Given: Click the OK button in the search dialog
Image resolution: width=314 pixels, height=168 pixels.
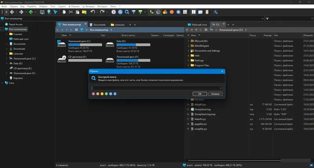Looking at the screenshot, I should pos(200,94).
